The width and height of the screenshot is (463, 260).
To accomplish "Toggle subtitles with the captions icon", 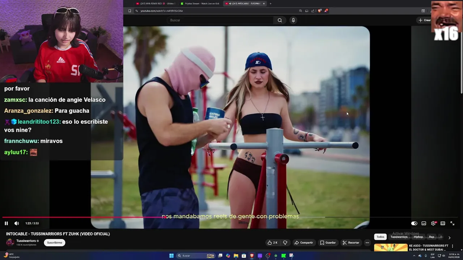I will click(x=424, y=223).
